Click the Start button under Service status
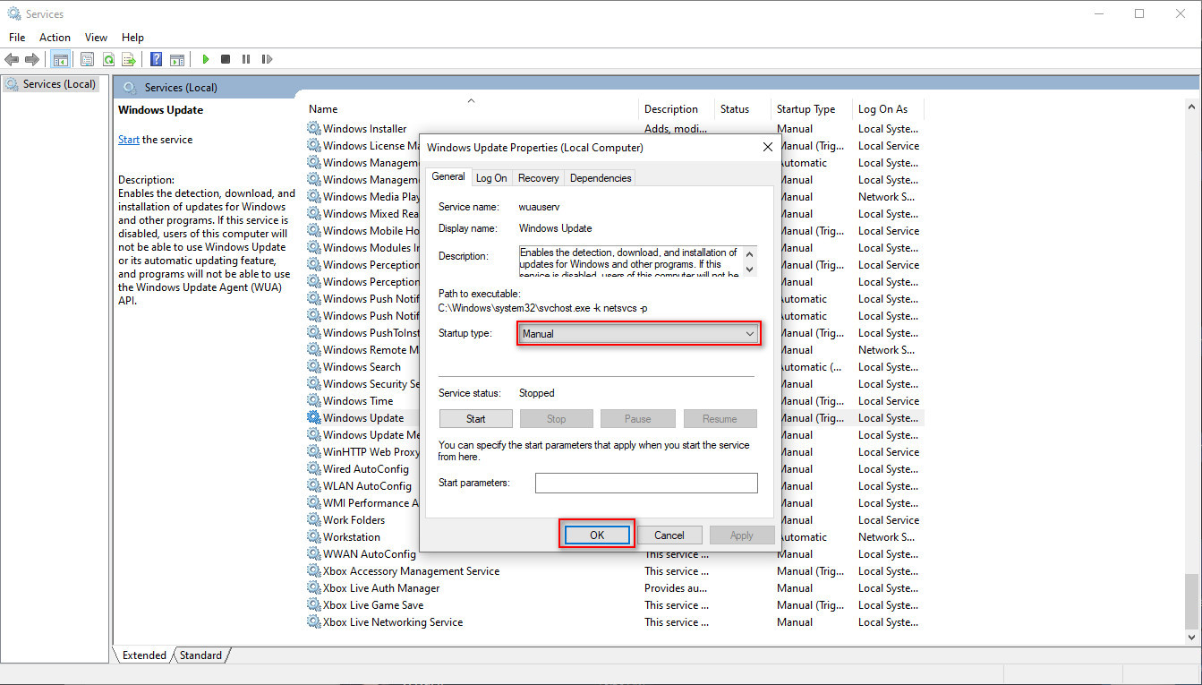This screenshot has width=1202, height=685. coord(476,418)
